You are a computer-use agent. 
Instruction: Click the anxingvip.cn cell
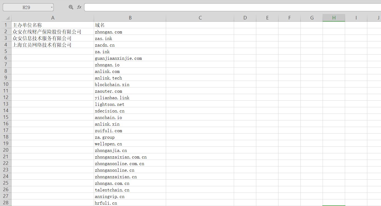click(x=130, y=196)
